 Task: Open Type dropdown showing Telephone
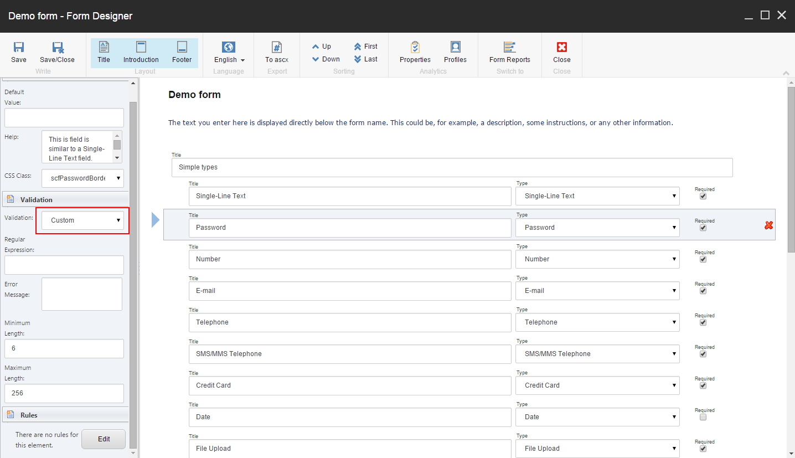coord(597,322)
